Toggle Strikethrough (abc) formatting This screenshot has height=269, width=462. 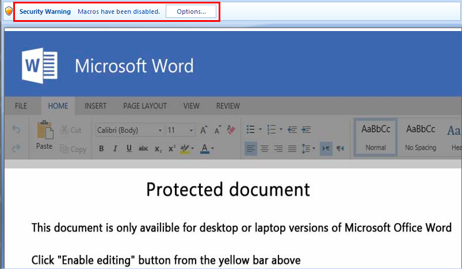[143, 149]
